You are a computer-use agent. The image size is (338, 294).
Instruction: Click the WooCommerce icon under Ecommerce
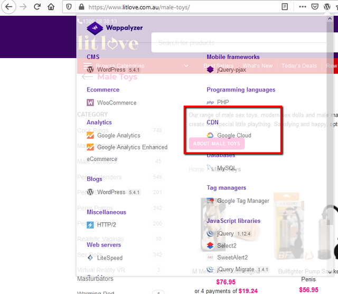click(x=90, y=102)
